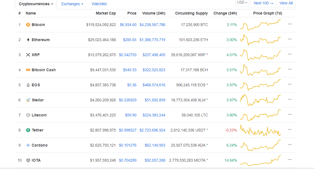Open IOTA's 7-day price graph
Viewport: 314px width, 169px height.
coord(260,161)
